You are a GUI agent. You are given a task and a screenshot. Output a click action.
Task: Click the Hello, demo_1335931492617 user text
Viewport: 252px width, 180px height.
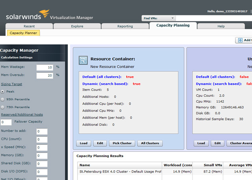(x=227, y=11)
